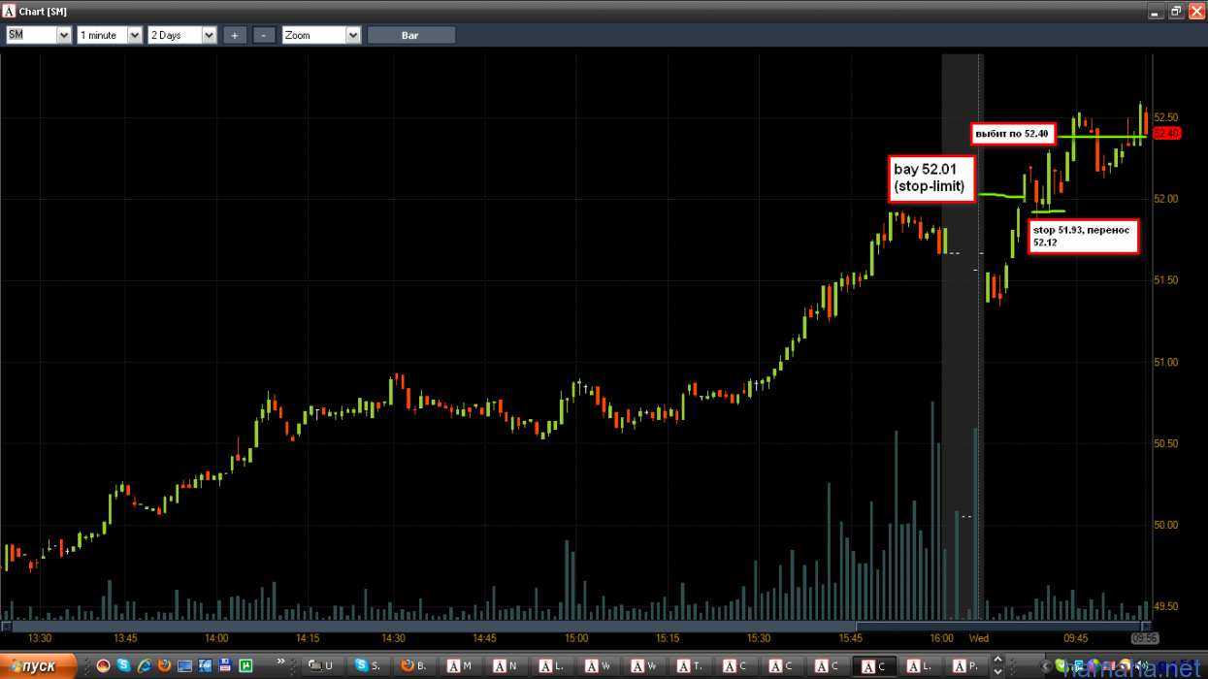
Task: Click the plus zoom-in button
Action: 235,35
